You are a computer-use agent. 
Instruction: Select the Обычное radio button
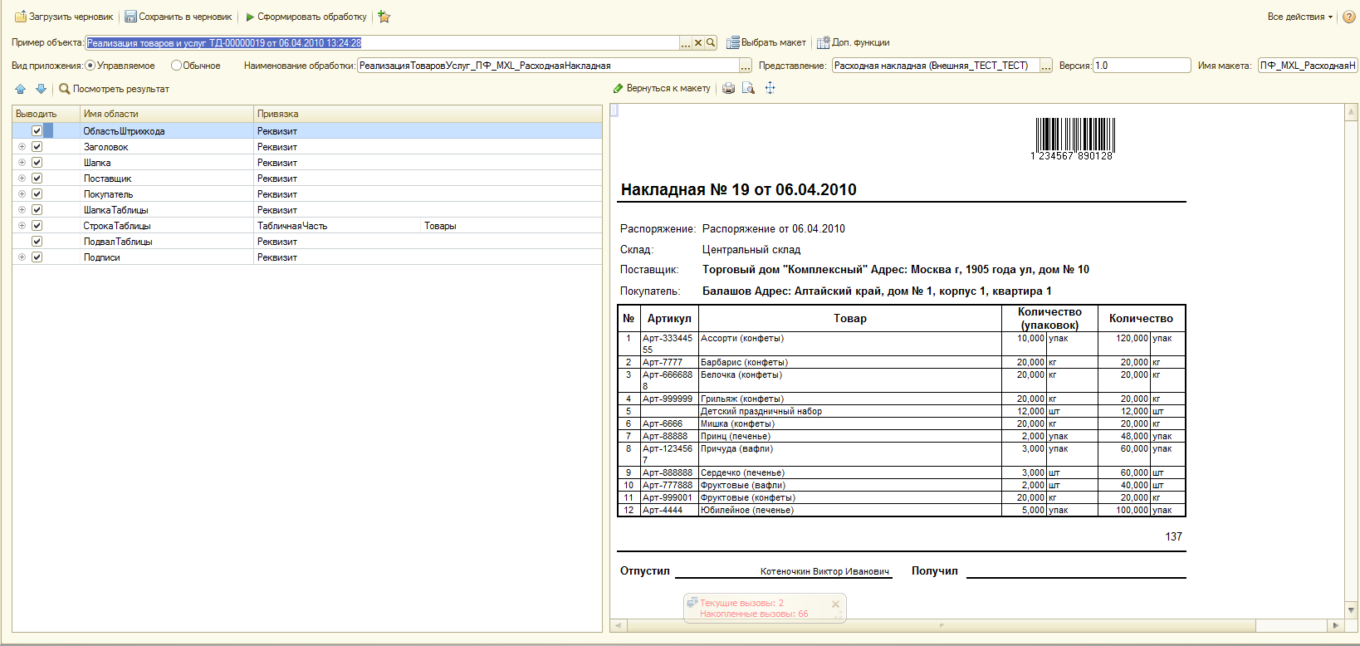click(176, 66)
